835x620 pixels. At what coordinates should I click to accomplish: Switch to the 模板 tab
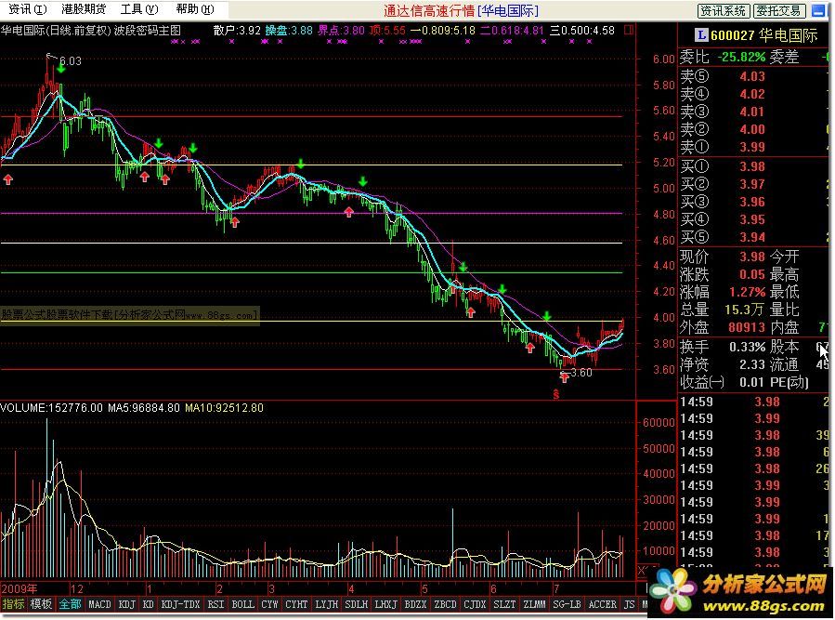[41, 604]
